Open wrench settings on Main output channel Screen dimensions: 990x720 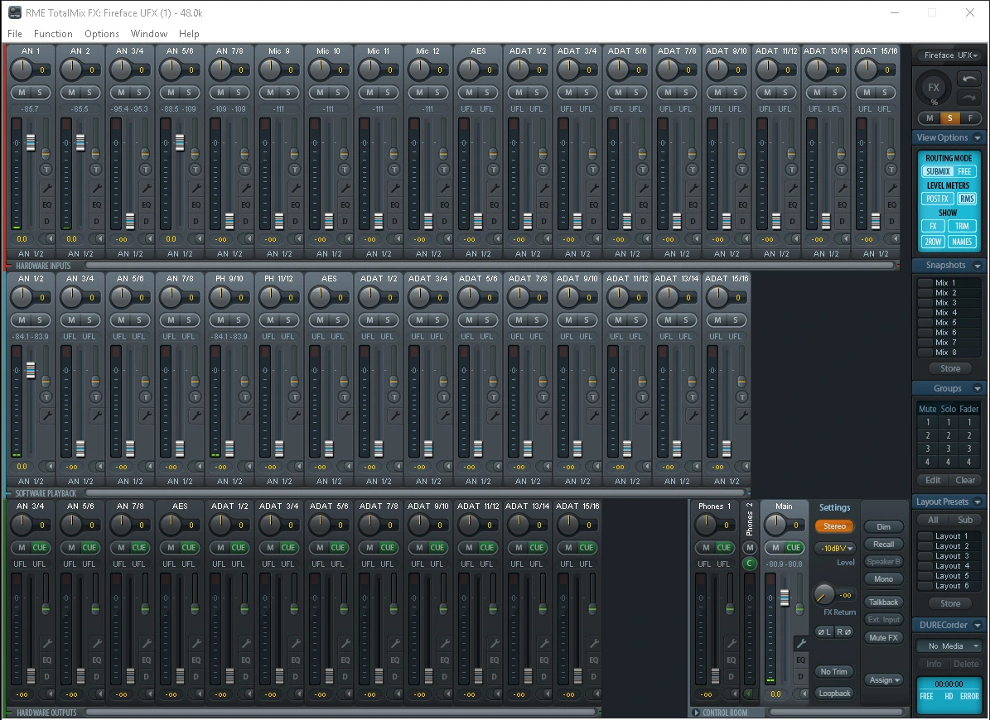(800, 643)
